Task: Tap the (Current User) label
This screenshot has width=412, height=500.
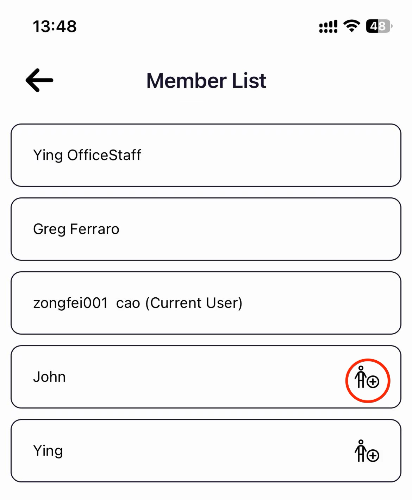Action: (194, 303)
